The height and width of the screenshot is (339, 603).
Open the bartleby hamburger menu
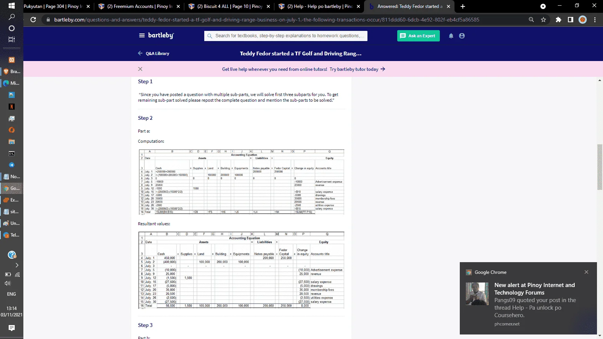[x=142, y=35]
